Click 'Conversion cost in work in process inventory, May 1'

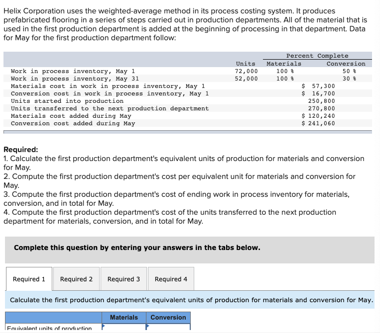pyautogui.click(x=110, y=93)
